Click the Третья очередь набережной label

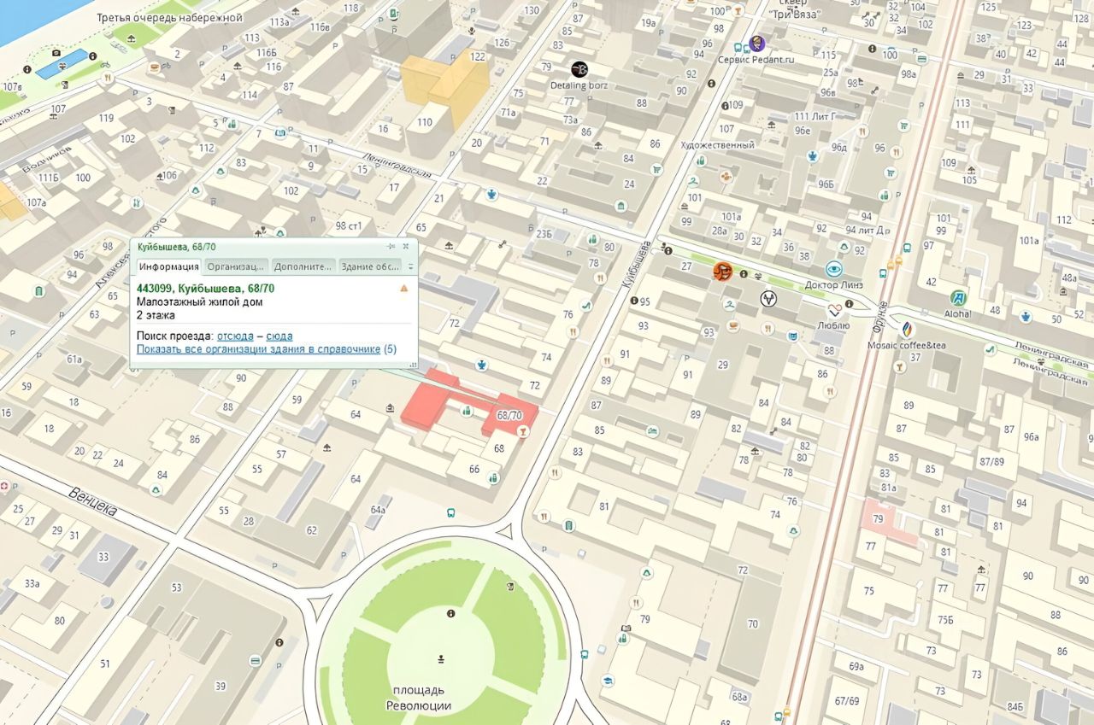169,18
